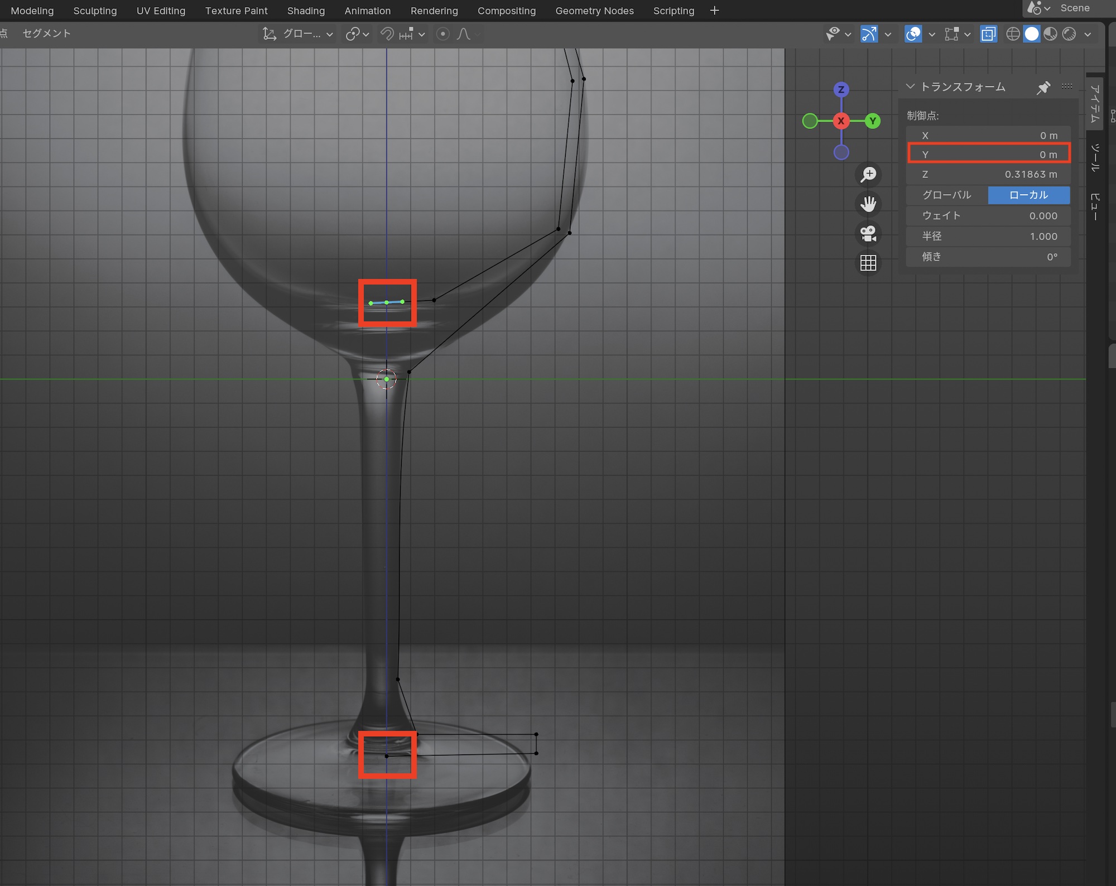Image resolution: width=1116 pixels, height=886 pixels.
Task: Click the 半径 value slider
Action: pos(988,236)
